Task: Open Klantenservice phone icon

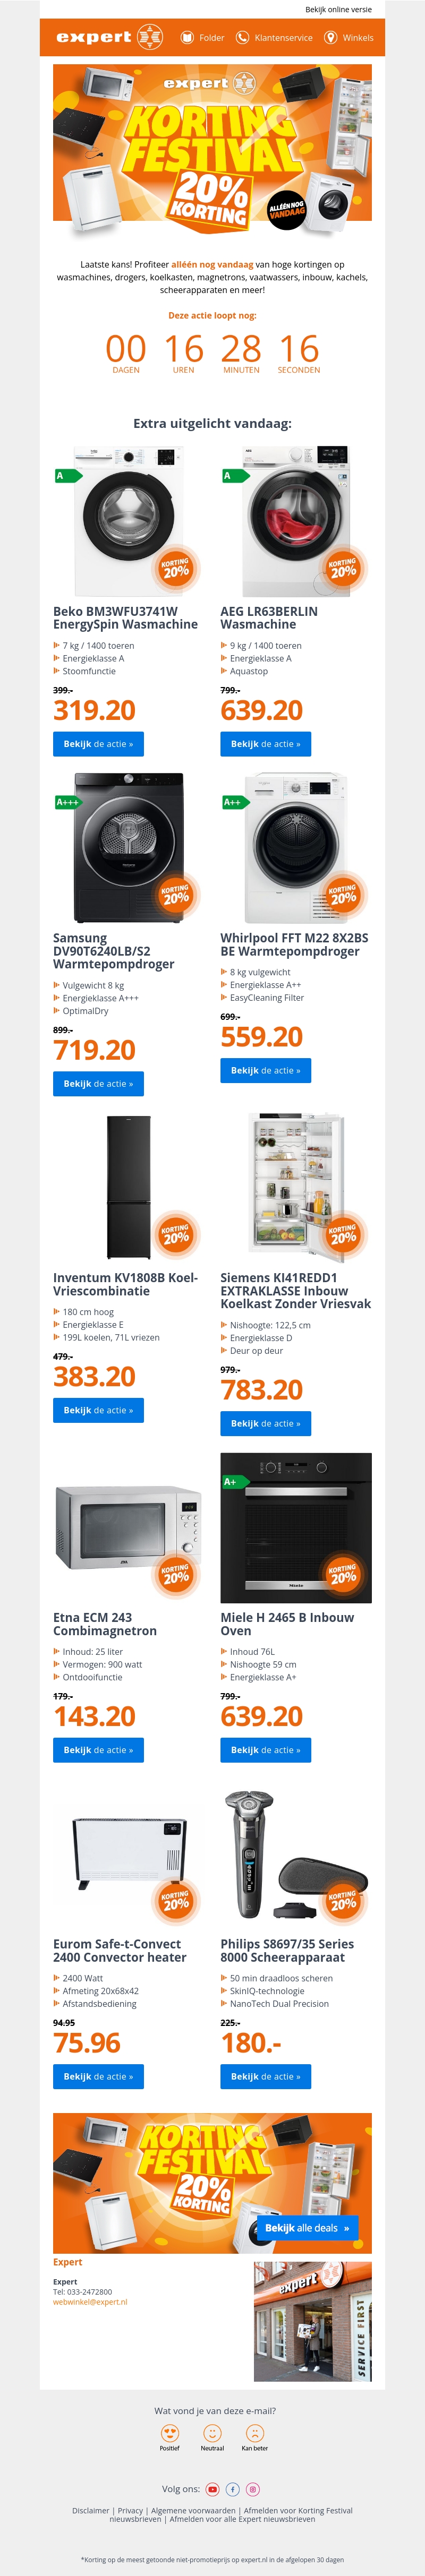Action: pos(242,37)
